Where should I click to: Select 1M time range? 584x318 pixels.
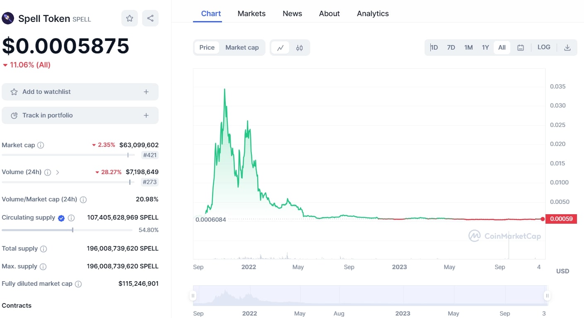(x=468, y=48)
